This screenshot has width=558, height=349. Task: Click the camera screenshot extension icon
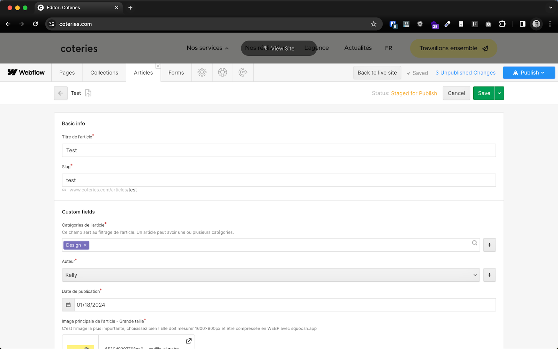click(488, 24)
